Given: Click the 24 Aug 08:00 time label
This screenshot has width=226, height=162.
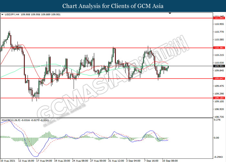Looking at the screenshot, I should [80, 161].
